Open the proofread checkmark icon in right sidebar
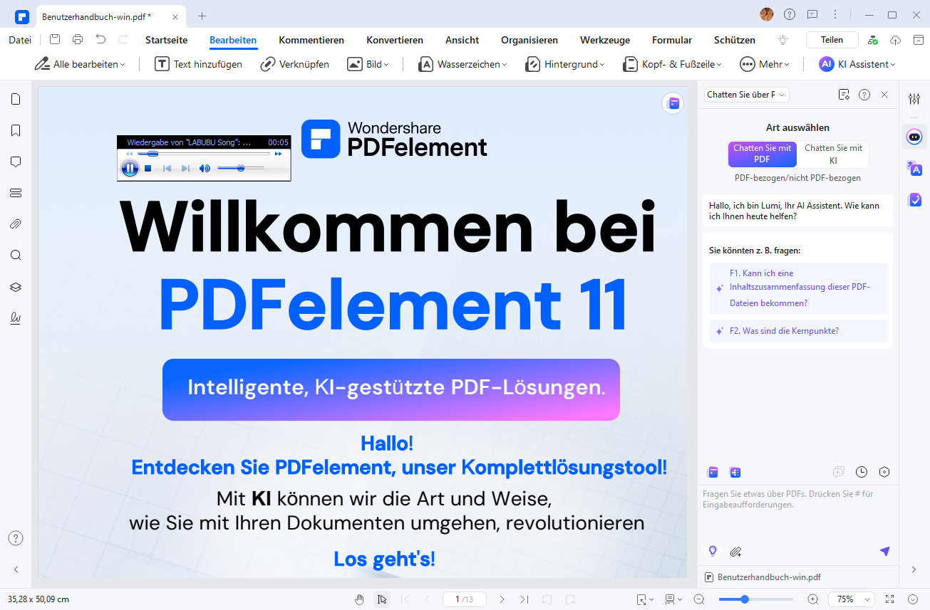Screen dimensions: 930x610 pyautogui.click(x=914, y=200)
